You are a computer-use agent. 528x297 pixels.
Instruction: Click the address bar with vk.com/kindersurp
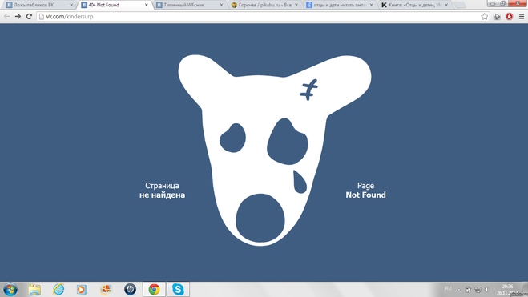click(x=260, y=16)
